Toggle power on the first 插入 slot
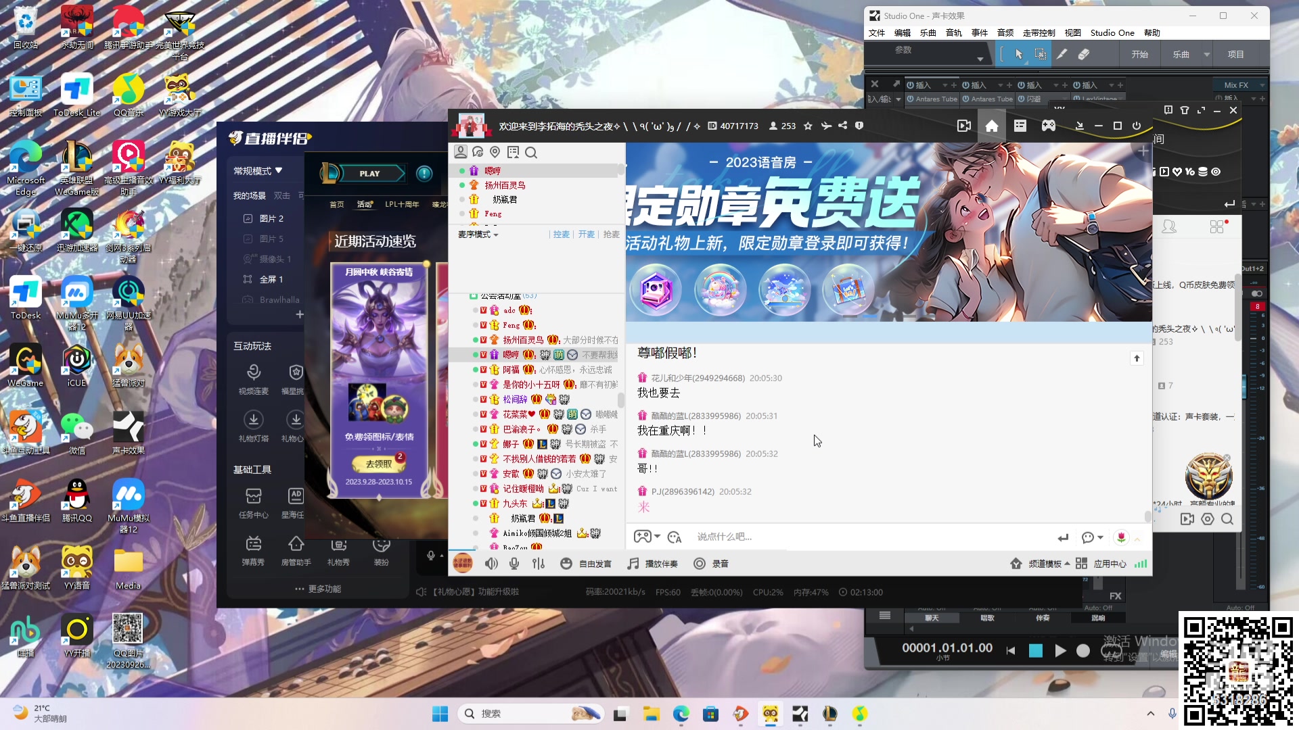 pos(910,85)
